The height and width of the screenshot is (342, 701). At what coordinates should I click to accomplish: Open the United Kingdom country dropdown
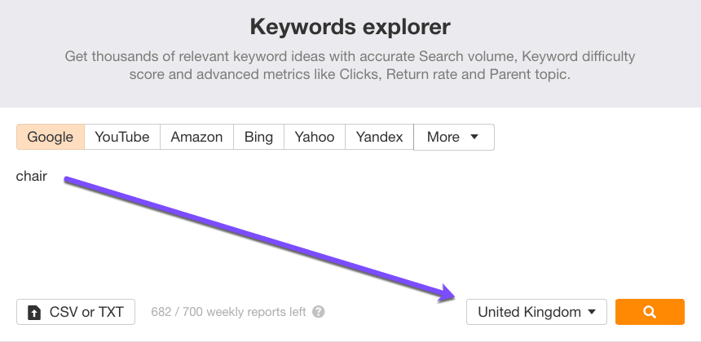click(536, 312)
